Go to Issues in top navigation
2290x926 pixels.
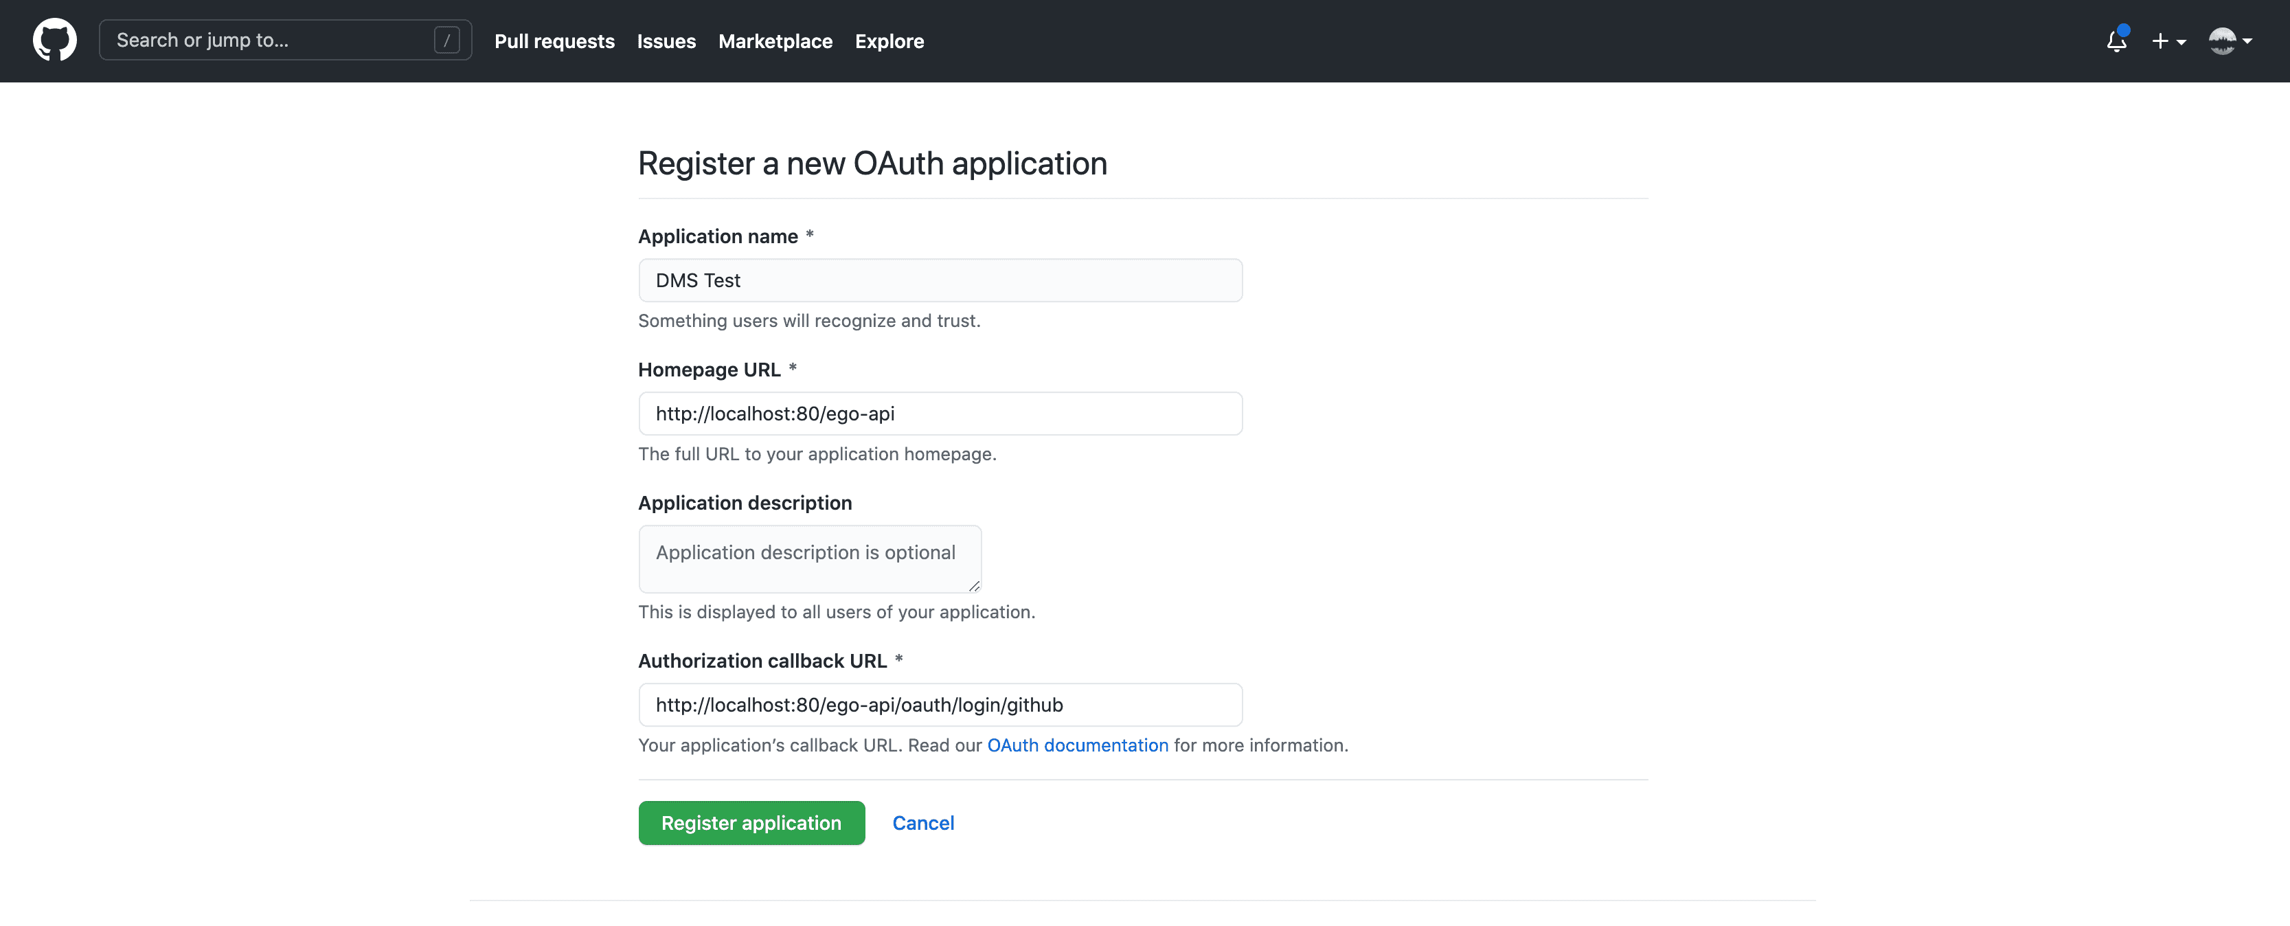667,41
